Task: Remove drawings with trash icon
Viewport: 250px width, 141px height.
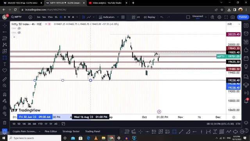Action: pyautogui.click(x=5, y=123)
